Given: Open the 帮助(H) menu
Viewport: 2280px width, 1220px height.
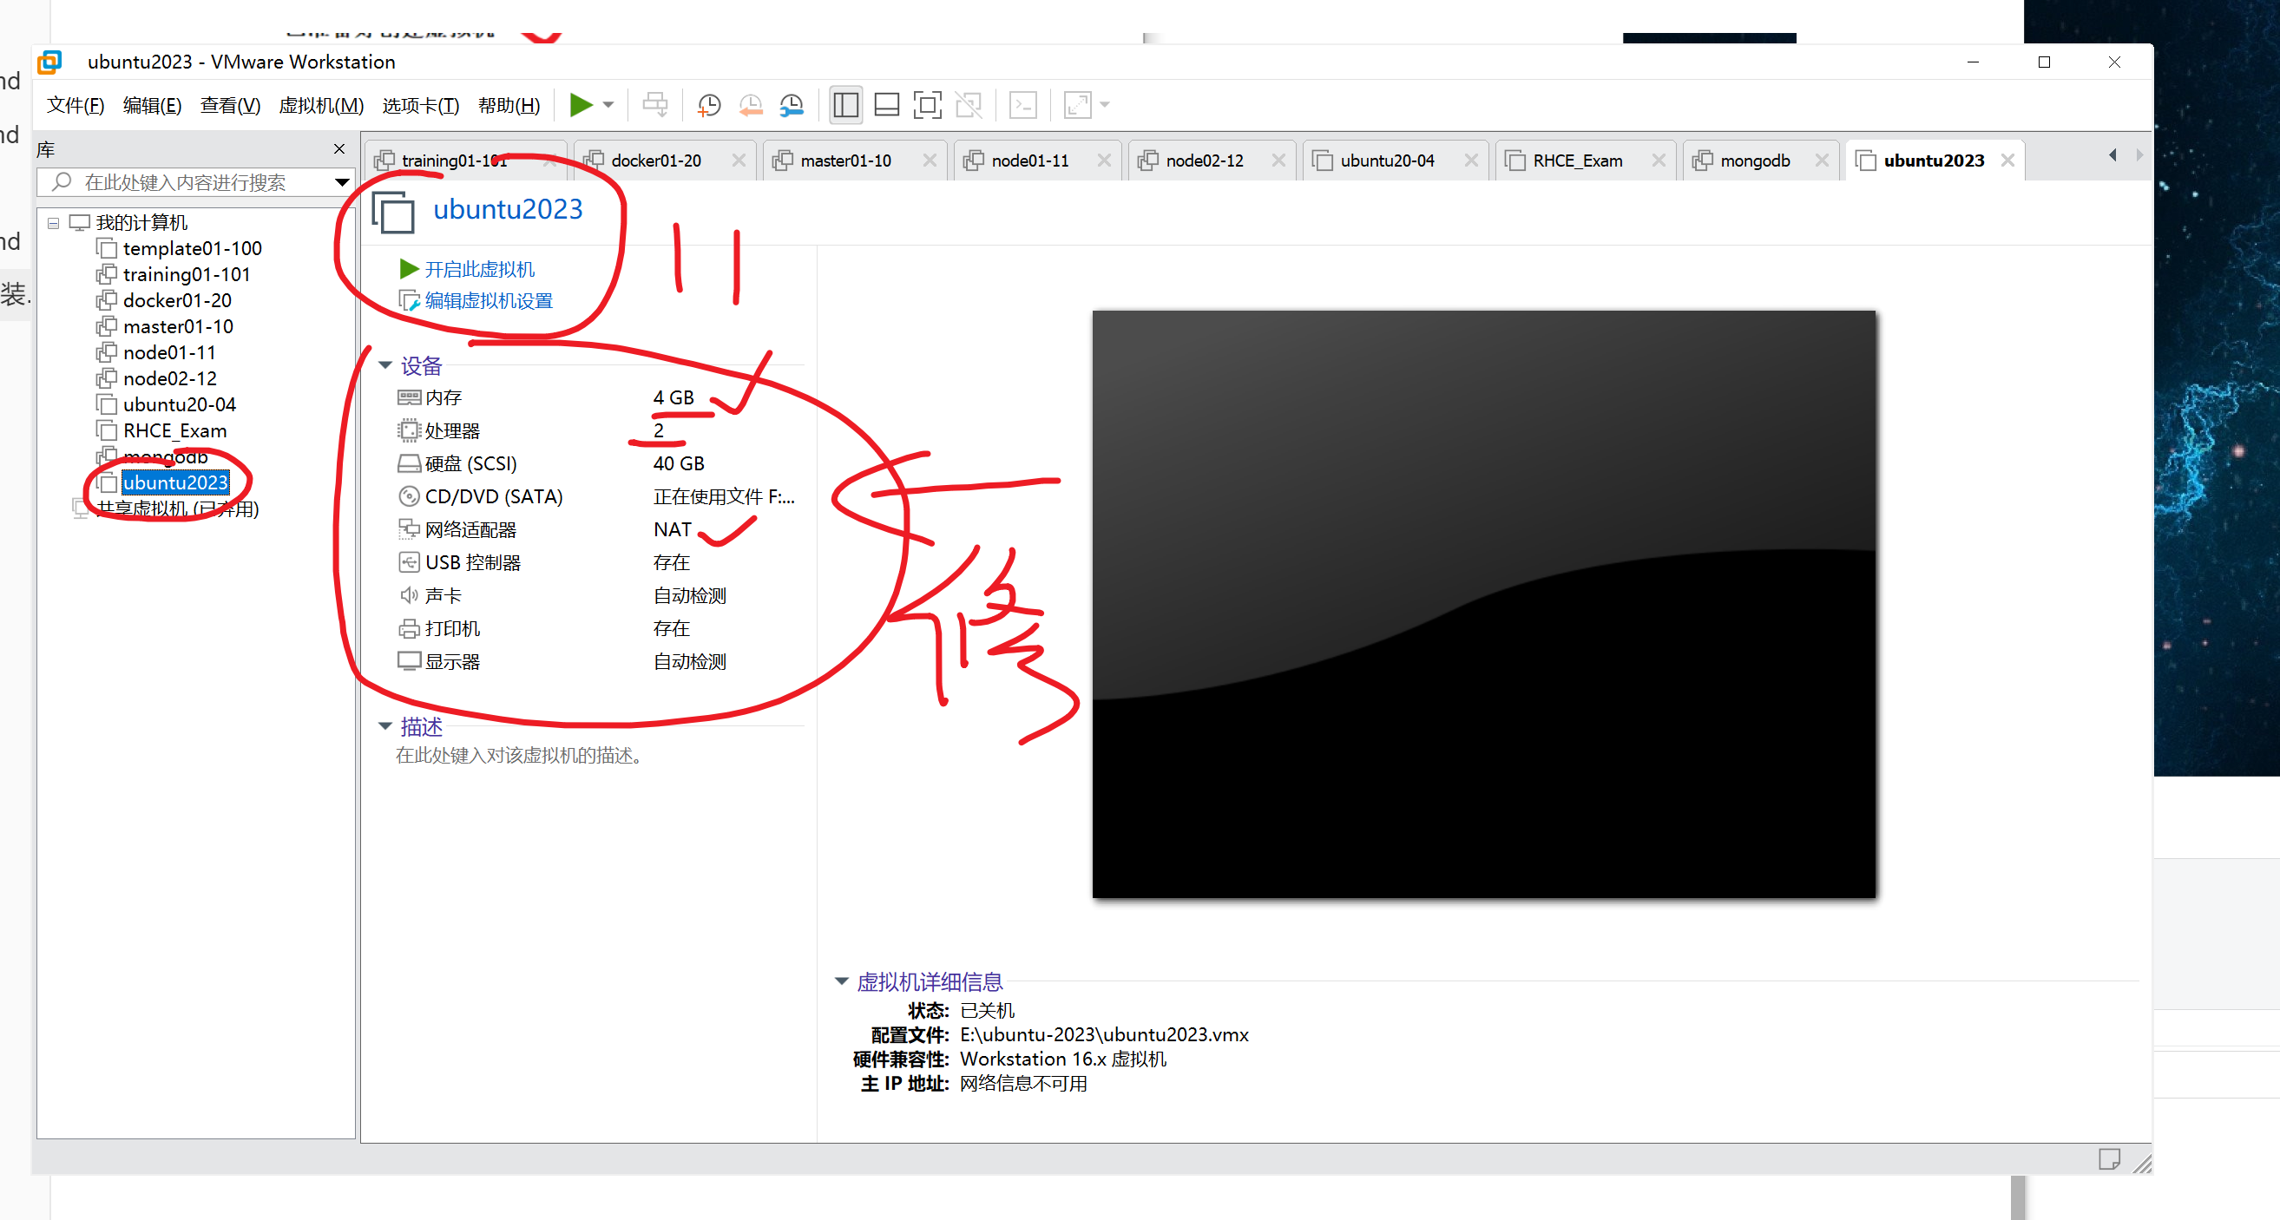Looking at the screenshot, I should (x=509, y=105).
